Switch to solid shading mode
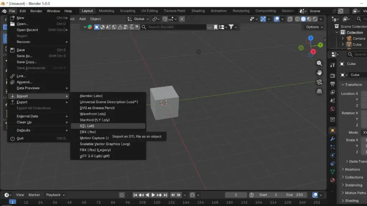 [x=303, y=19]
